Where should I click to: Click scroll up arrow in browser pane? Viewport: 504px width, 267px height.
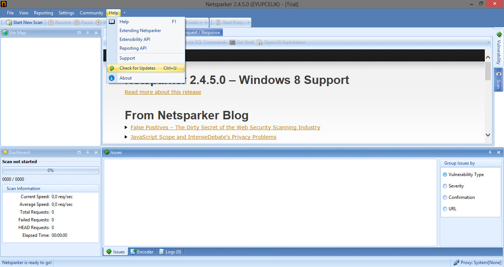point(488,57)
